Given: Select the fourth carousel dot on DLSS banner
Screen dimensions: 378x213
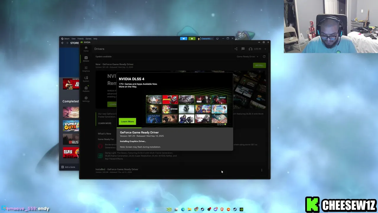Looking at the screenshot, I should coord(225,124).
